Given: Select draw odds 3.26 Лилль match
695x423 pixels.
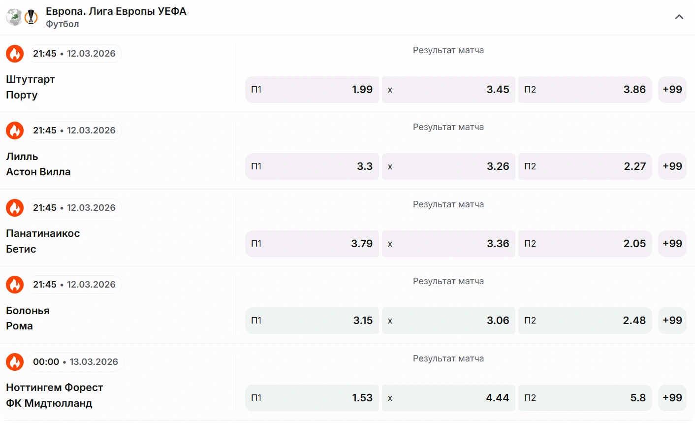Looking at the screenshot, I should [448, 166].
